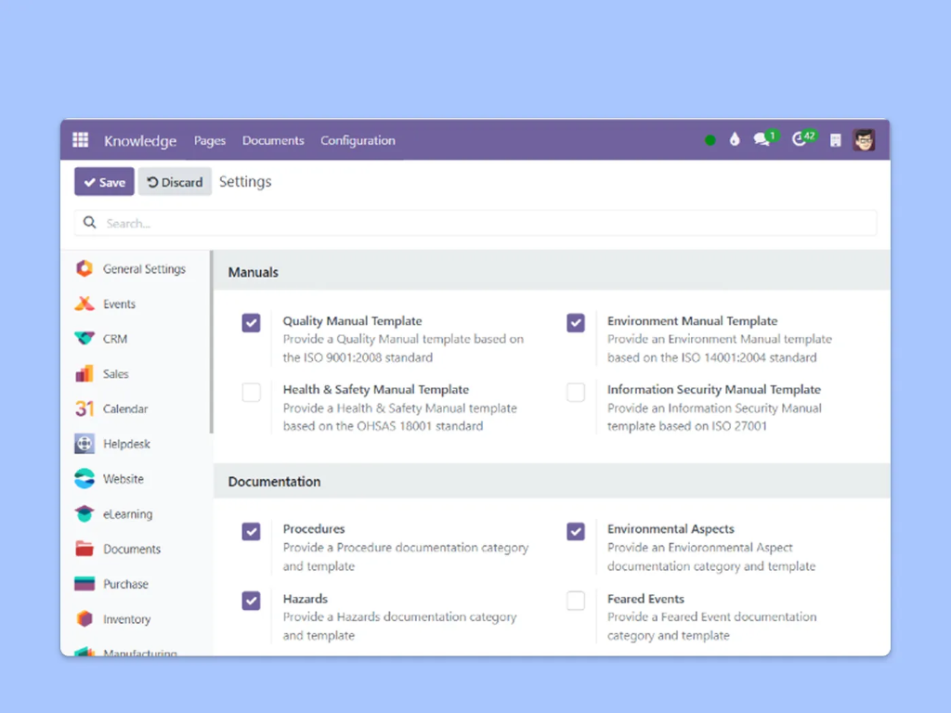Open the Documents menu in navbar
This screenshot has width=951, height=713.
click(273, 140)
